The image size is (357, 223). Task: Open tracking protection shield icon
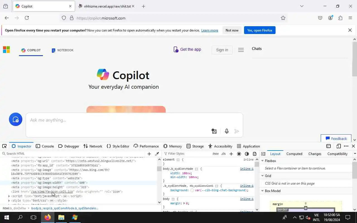click(x=64, y=18)
